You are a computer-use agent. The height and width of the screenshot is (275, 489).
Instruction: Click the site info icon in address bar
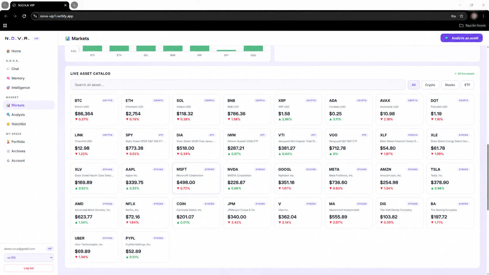pos(35,16)
